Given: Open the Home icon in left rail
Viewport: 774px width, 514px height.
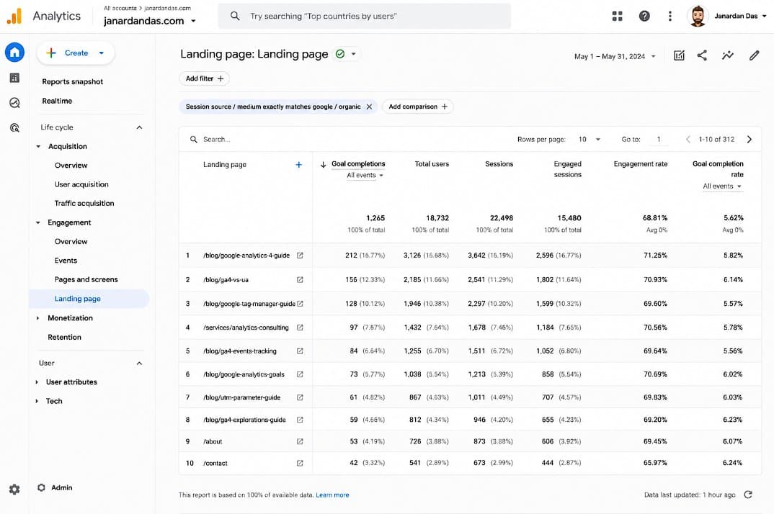Looking at the screenshot, I should 15,53.
